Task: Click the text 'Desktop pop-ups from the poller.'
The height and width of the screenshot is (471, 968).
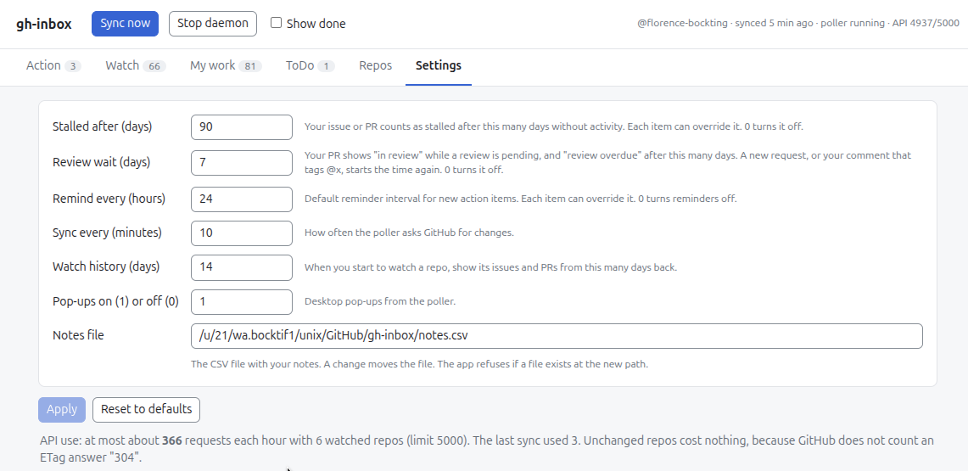Action: click(380, 302)
